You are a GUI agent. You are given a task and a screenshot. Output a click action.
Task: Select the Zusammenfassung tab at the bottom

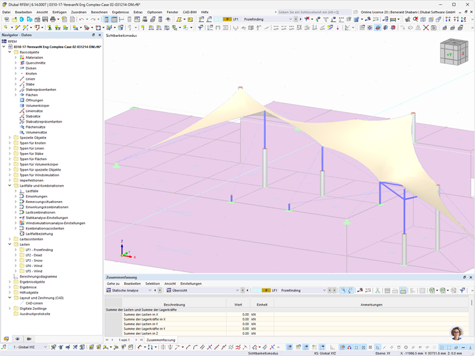click(x=161, y=340)
